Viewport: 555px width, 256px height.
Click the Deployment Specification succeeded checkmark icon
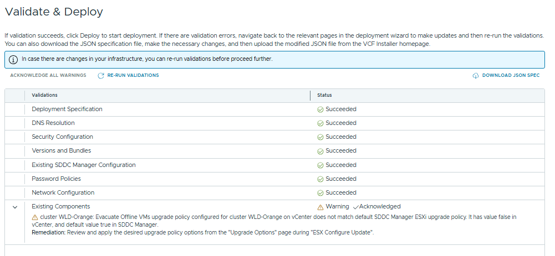pyautogui.click(x=320, y=109)
